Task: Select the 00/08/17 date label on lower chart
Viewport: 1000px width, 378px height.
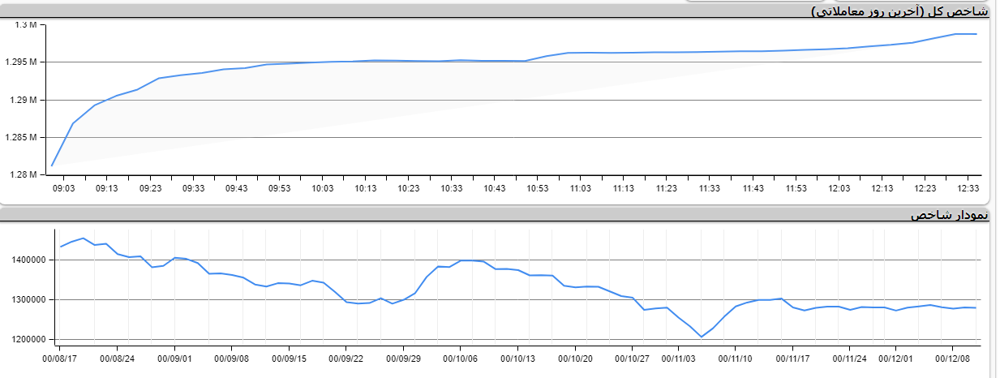Action: (x=60, y=357)
